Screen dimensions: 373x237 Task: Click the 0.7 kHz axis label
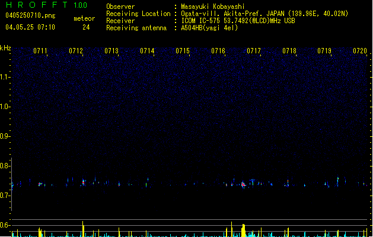click(x=4, y=196)
